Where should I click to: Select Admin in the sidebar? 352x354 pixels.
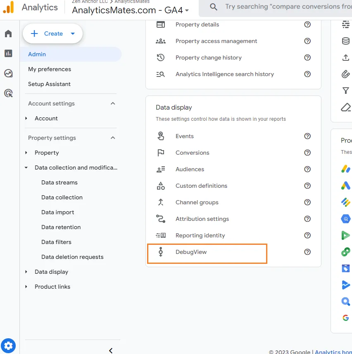pos(71,54)
